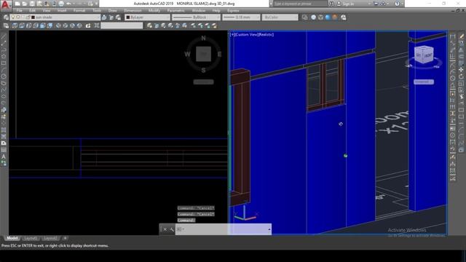
Task: Select the Arc draw tool
Action: point(4,70)
